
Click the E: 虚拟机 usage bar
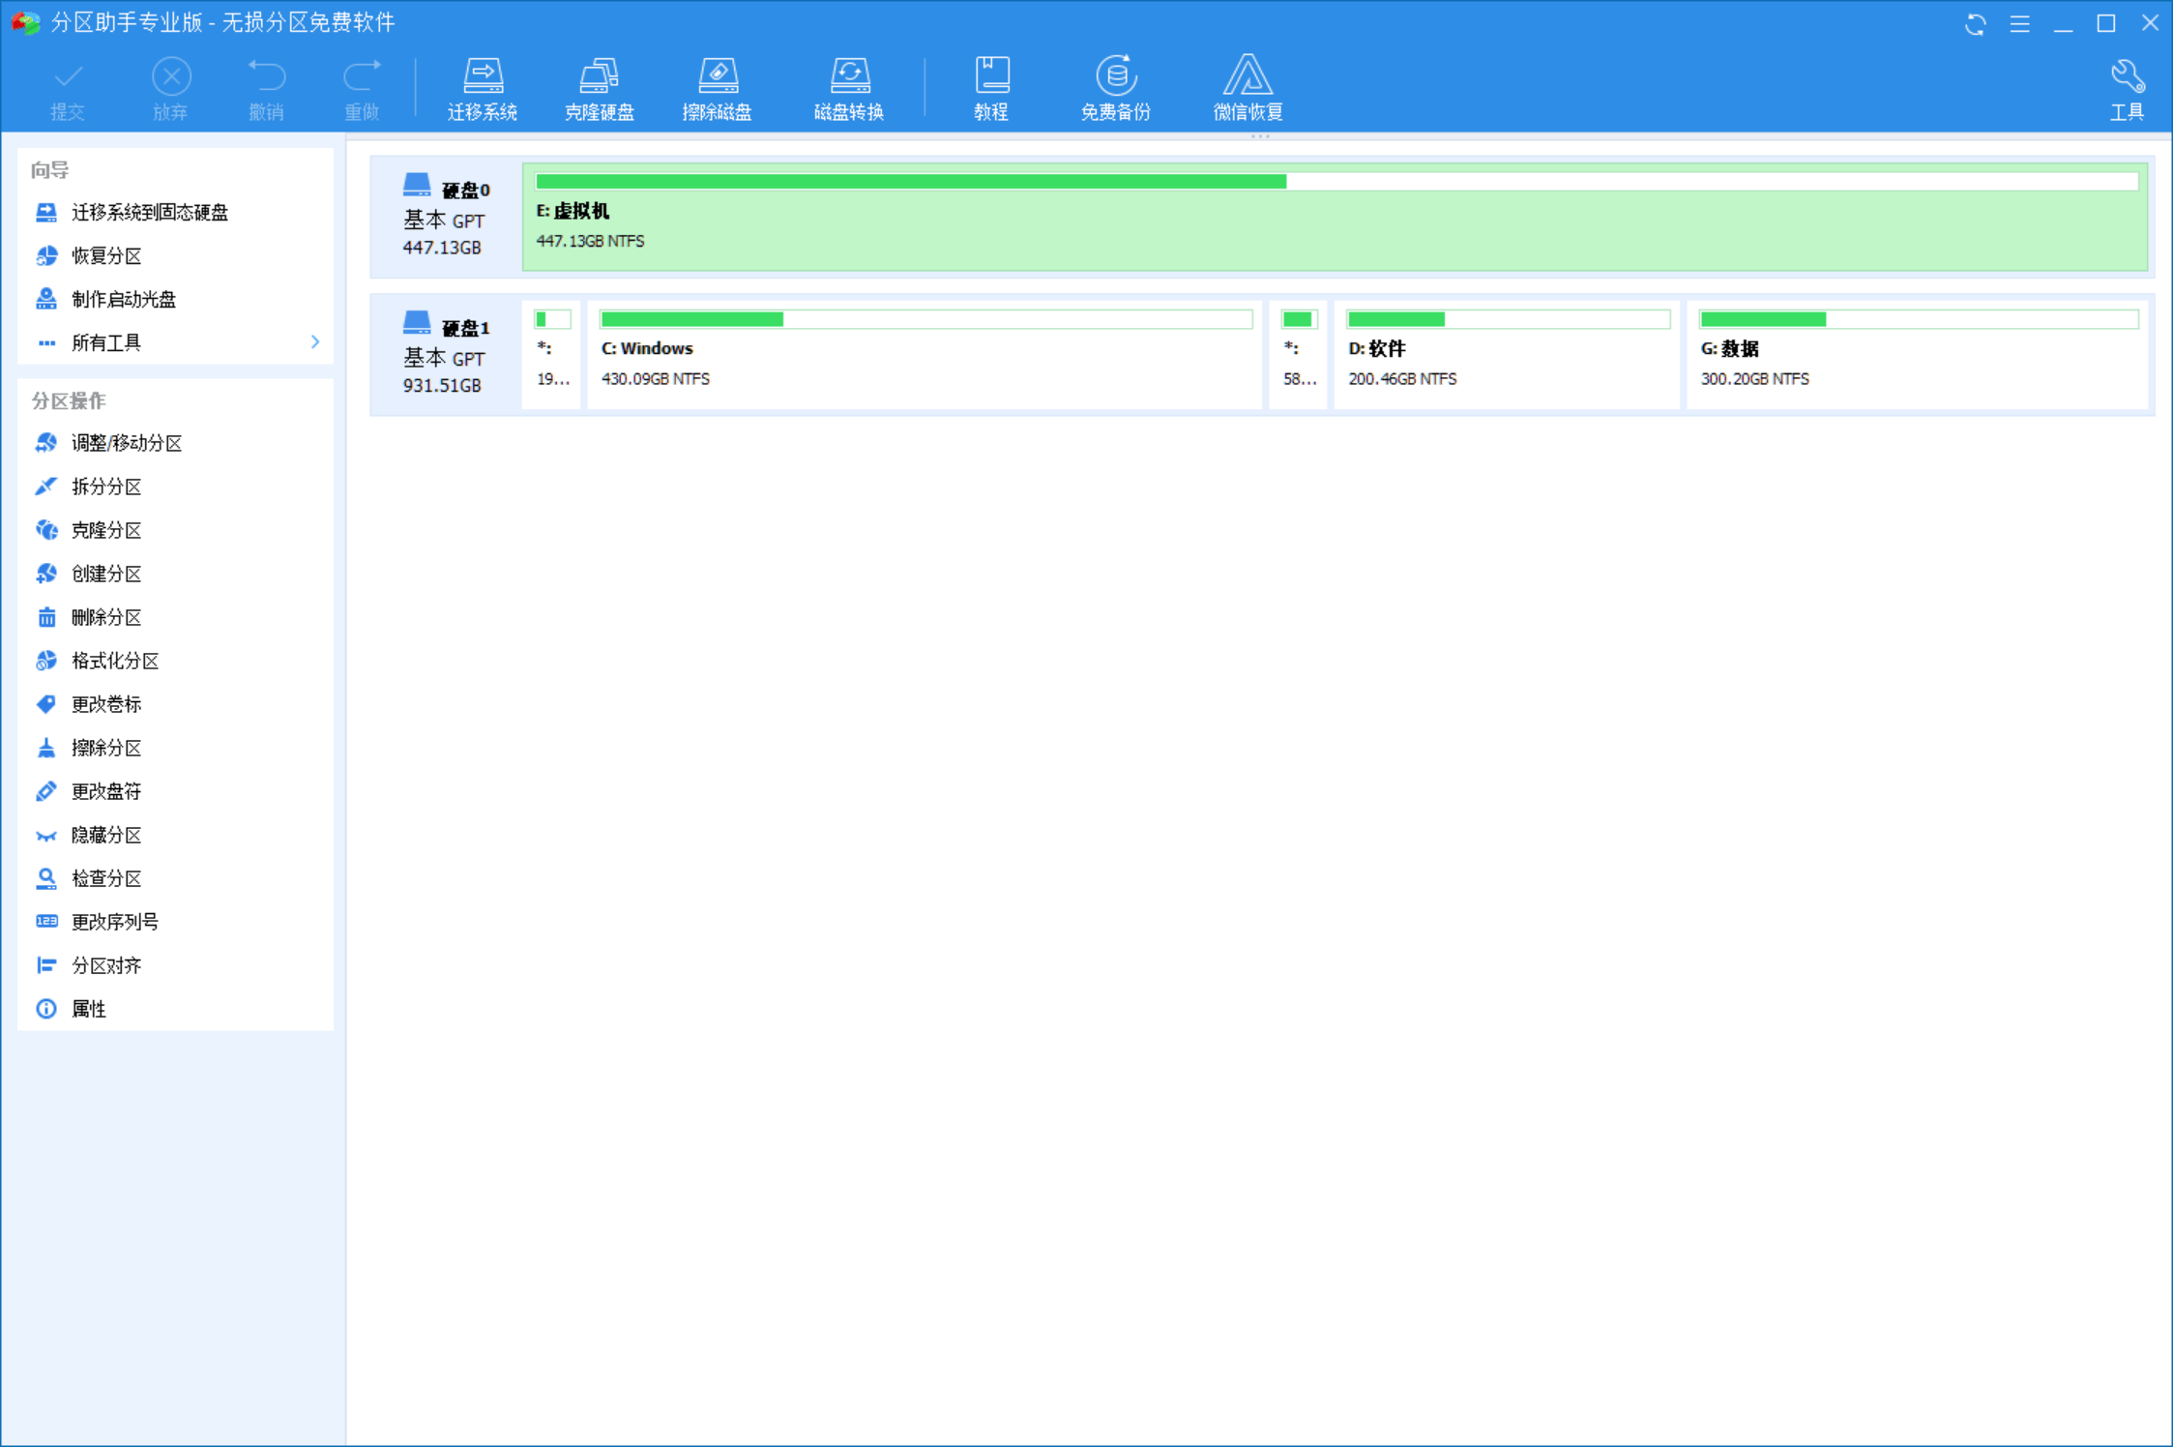click(1336, 181)
